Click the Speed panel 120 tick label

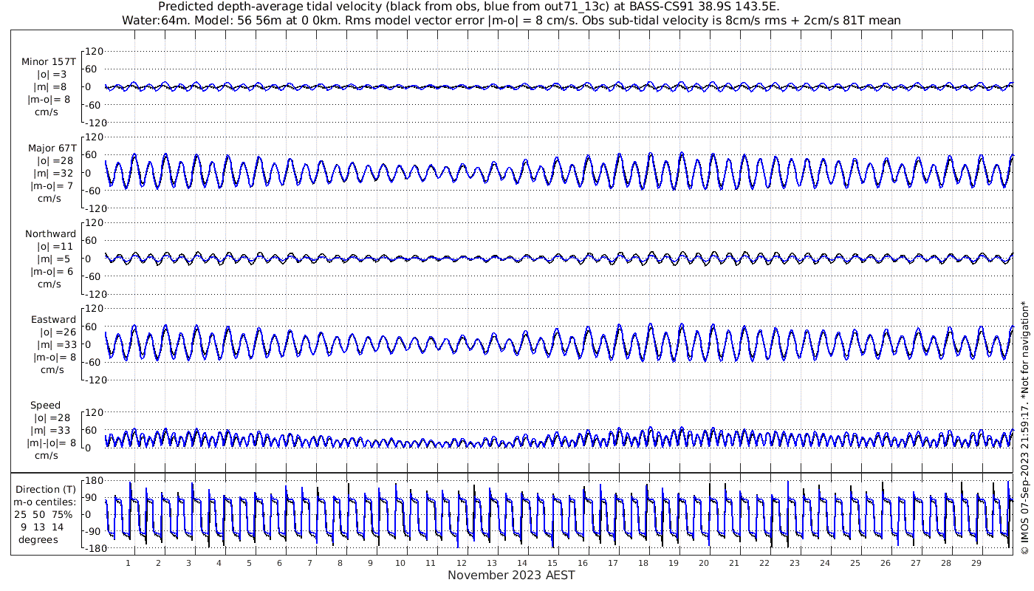click(95, 412)
